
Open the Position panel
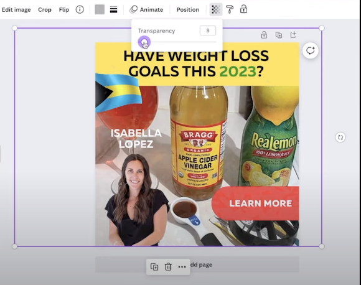pos(188,10)
